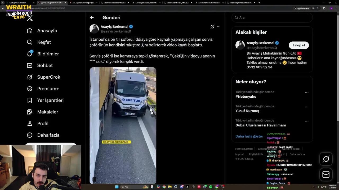Click the Windows taskbar Ara search box
Image resolution: width=339 pixels, height=190 pixels.
(135, 187)
